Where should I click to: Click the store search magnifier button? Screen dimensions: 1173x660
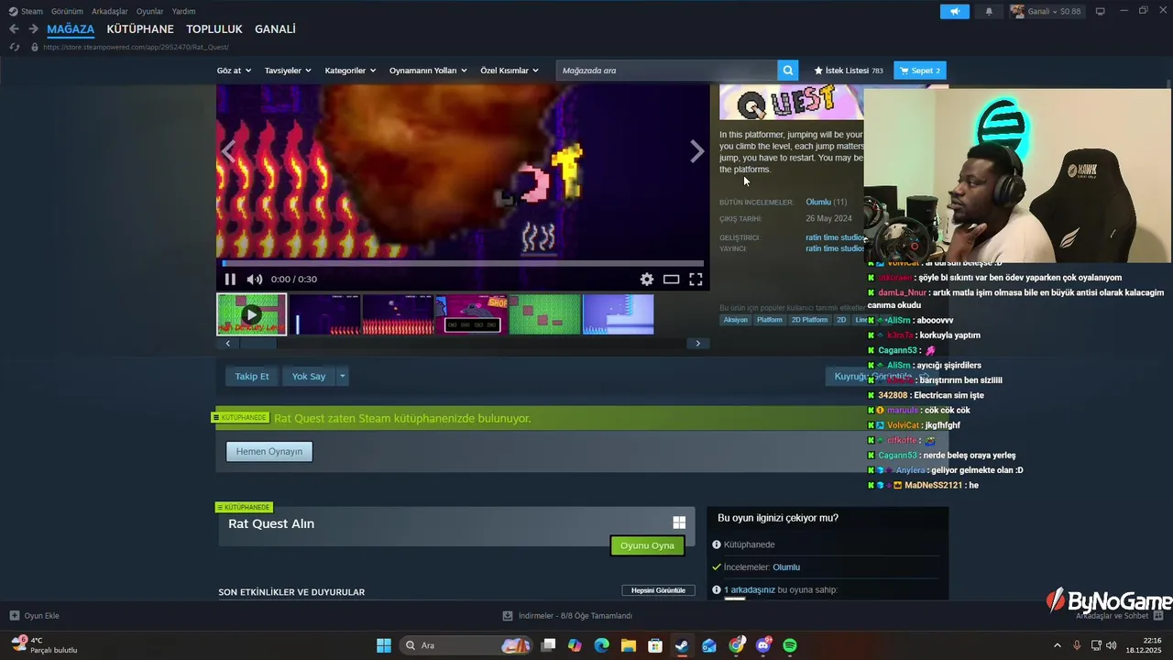click(x=788, y=71)
